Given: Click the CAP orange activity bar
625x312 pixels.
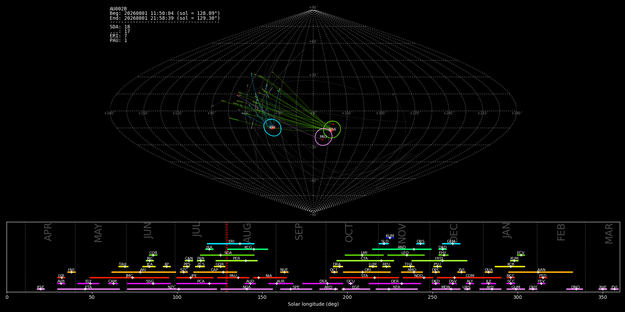Looking at the screenshot, I should tap(215, 272).
